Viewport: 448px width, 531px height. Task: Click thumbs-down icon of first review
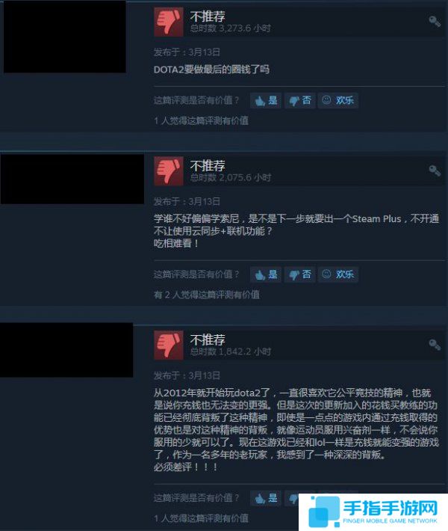coord(169,22)
